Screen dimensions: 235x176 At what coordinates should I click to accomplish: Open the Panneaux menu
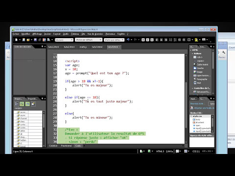click(110, 34)
